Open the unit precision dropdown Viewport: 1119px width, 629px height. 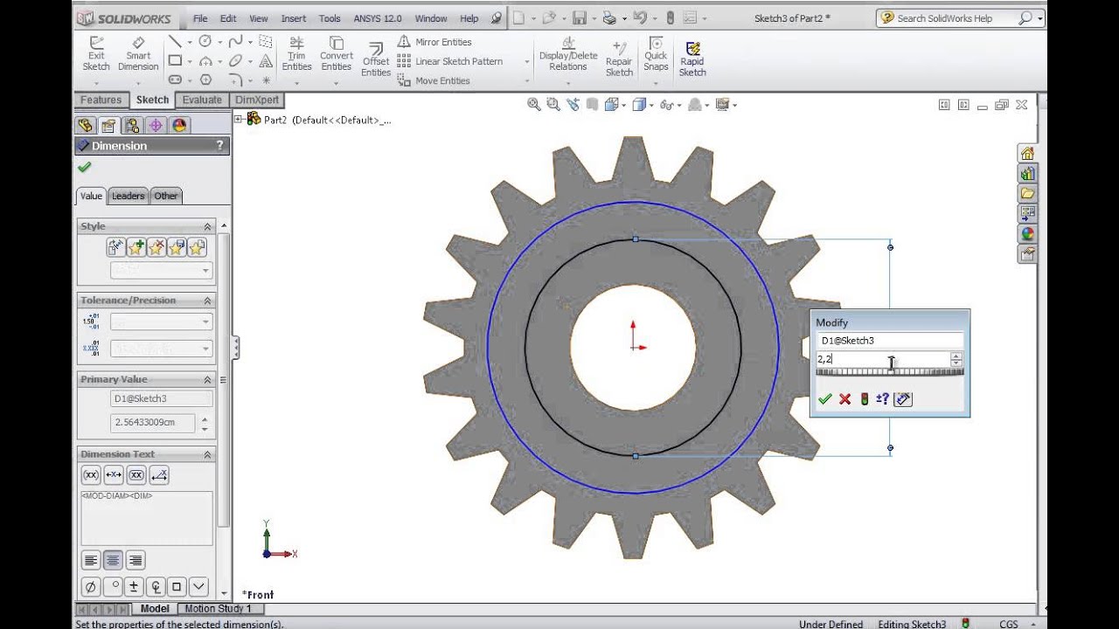[162, 349]
